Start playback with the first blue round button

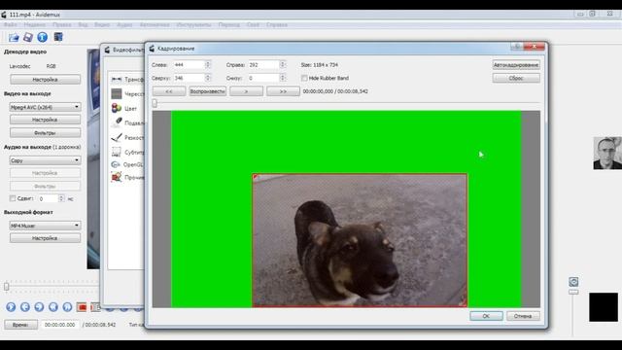[x=11, y=307]
